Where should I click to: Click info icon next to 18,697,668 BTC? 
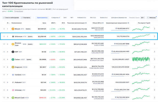(116, 28)
